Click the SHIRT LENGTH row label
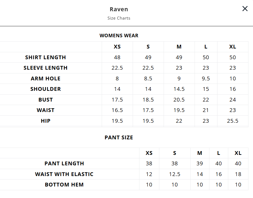253x198 pixels. (x=45, y=57)
